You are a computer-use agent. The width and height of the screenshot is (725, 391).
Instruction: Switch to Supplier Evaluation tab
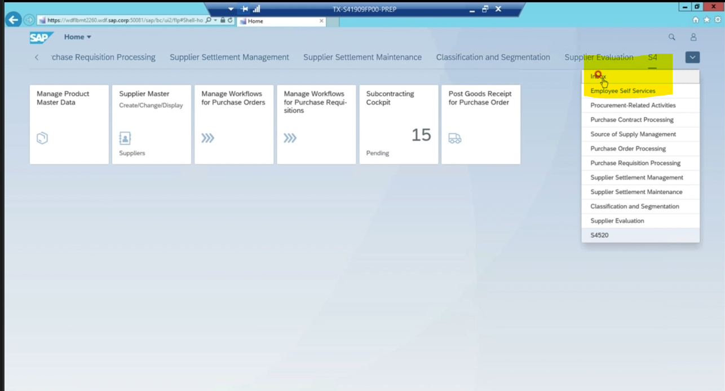[x=599, y=57]
